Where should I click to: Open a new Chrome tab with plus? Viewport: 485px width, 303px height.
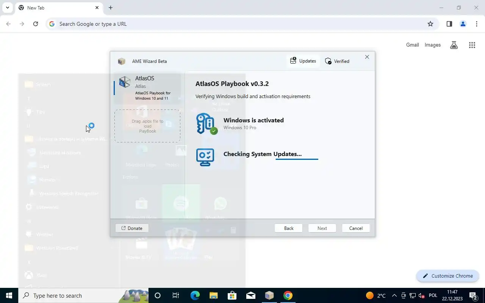coord(111,8)
